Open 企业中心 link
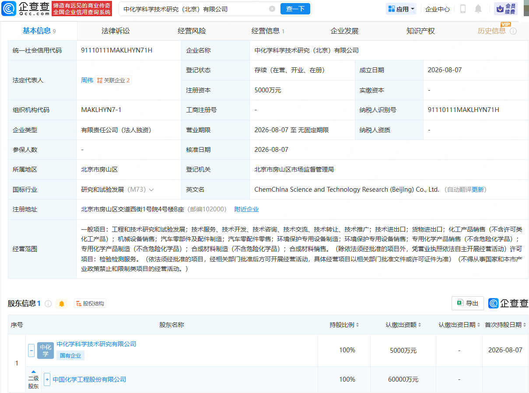 click(x=438, y=9)
